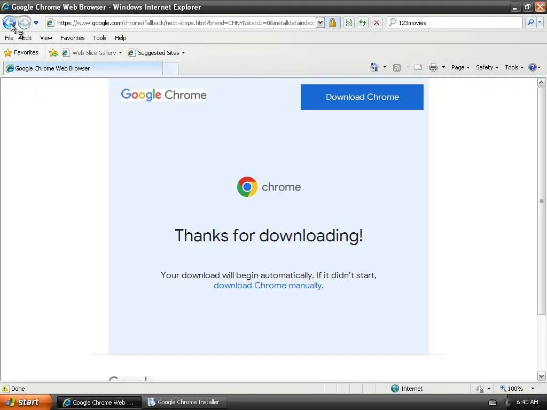Go to Home page icon
This screenshot has width=547, height=410.
click(x=374, y=67)
